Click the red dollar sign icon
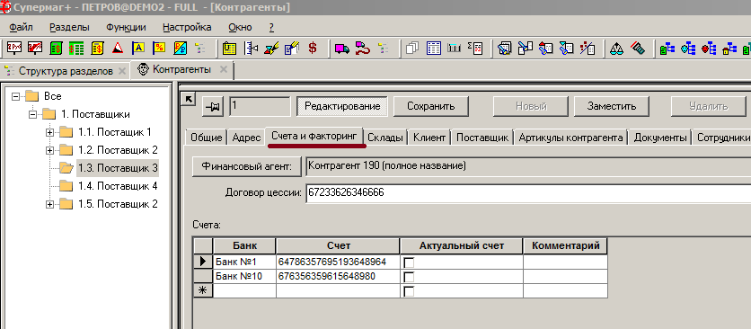The image size is (751, 329). (x=313, y=48)
